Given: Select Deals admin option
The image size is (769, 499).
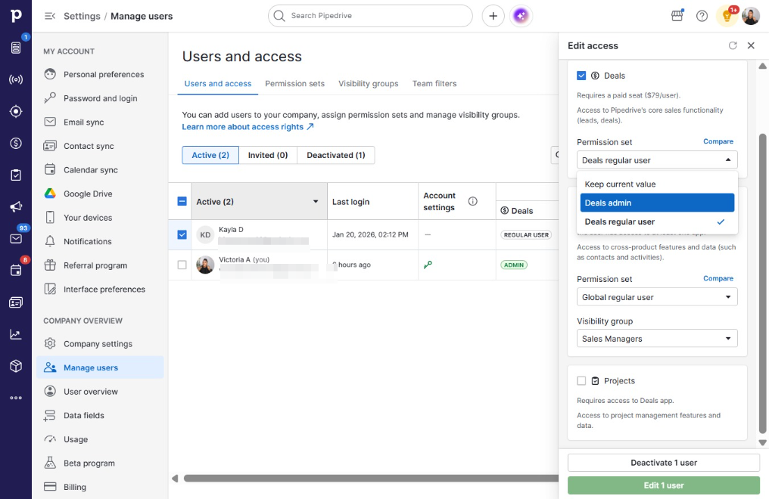Looking at the screenshot, I should click(657, 203).
